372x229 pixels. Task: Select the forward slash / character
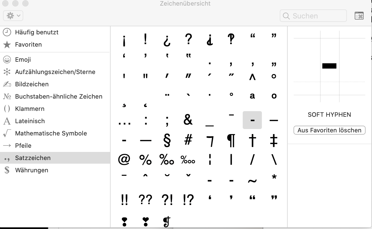[x=252, y=160]
